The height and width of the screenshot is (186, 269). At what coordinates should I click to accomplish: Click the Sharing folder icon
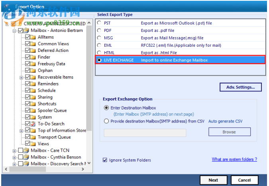tap(33, 97)
